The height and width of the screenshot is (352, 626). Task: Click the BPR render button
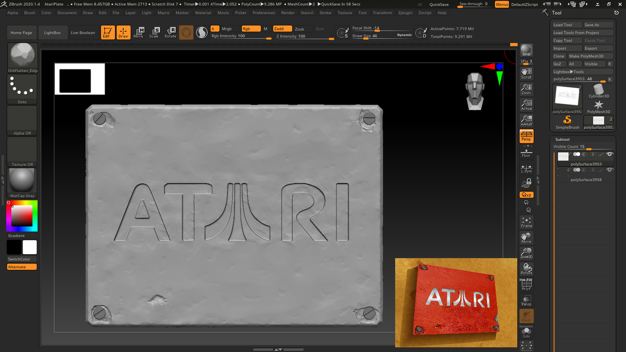click(x=526, y=50)
